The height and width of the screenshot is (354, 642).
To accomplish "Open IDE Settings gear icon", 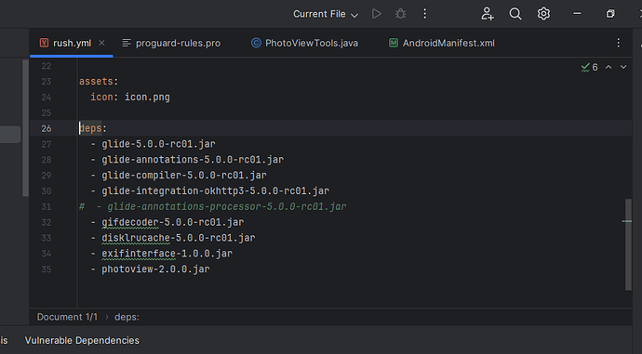I will pyautogui.click(x=543, y=14).
